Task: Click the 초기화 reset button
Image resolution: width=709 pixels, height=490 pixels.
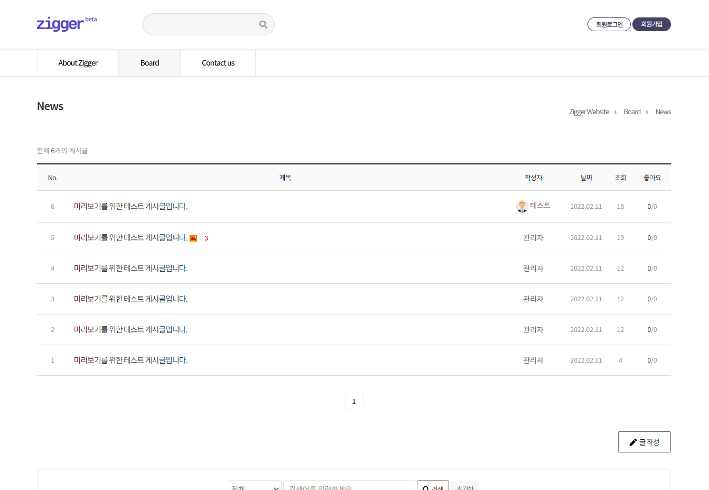Action: tap(465, 486)
